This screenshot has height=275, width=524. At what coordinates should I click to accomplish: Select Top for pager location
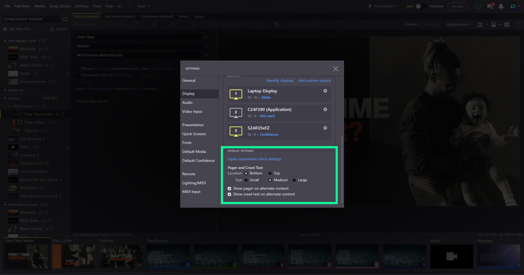click(270, 173)
